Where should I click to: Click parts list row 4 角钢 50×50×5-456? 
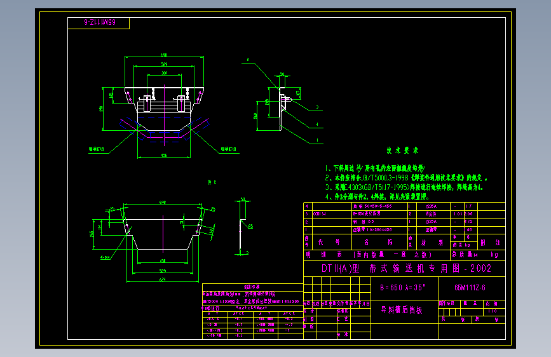tap(404, 206)
